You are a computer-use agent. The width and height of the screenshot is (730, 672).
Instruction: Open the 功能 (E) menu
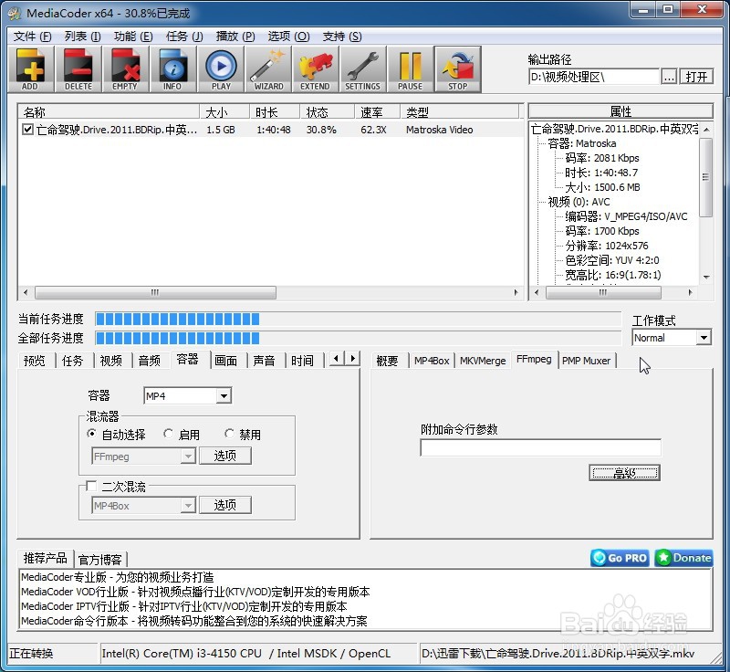(133, 37)
